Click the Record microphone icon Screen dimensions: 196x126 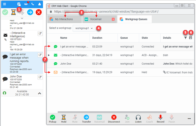(161, 118)
